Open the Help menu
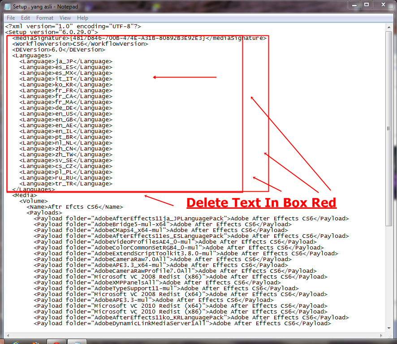 (x=82, y=18)
